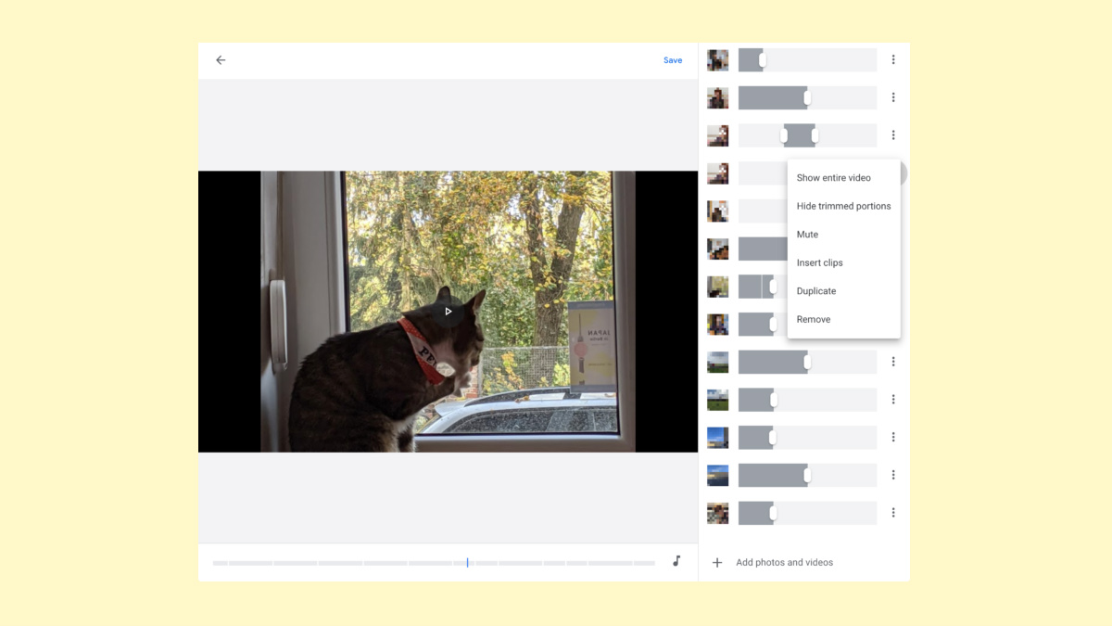Select Insert clips from the context menu
This screenshot has height=626, width=1112.
(819, 262)
